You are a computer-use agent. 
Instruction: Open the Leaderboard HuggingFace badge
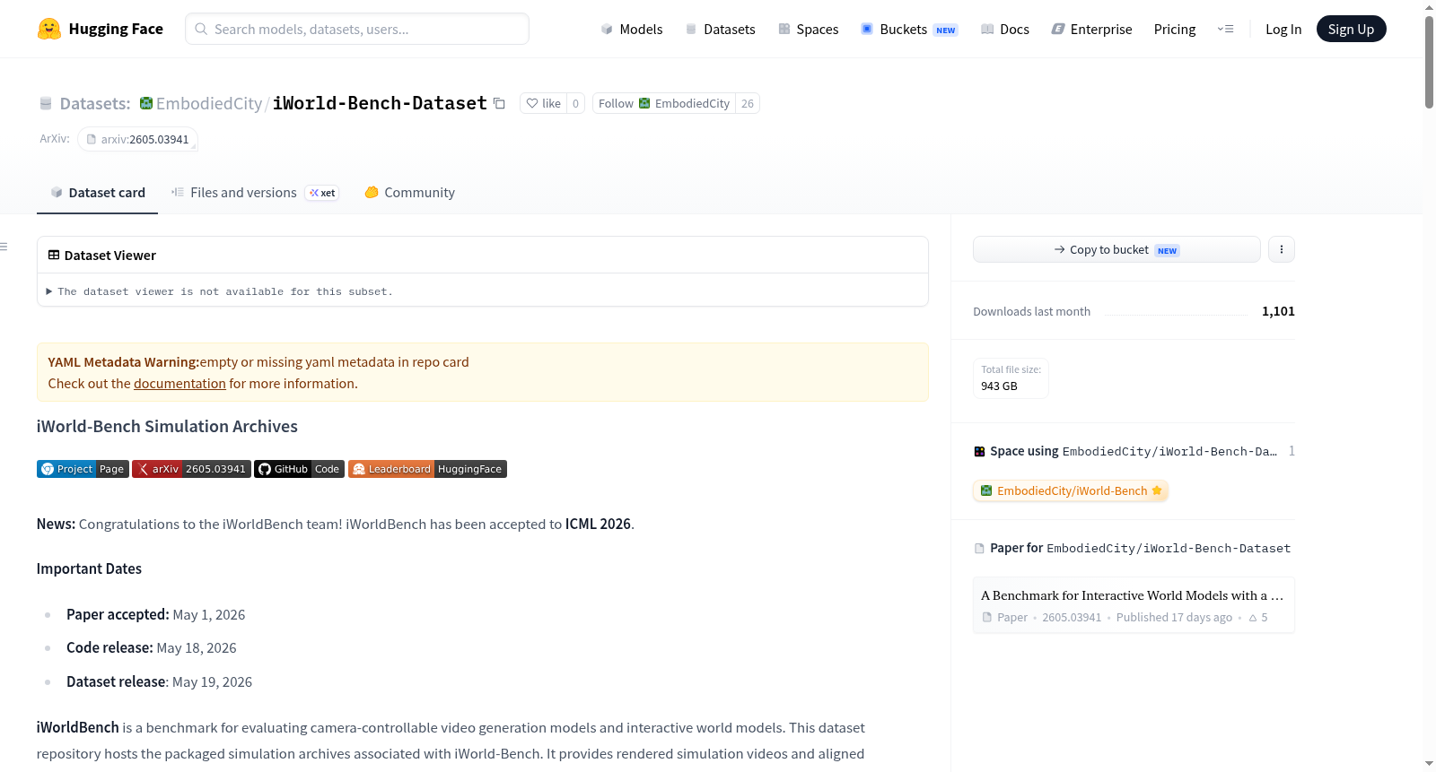427,469
